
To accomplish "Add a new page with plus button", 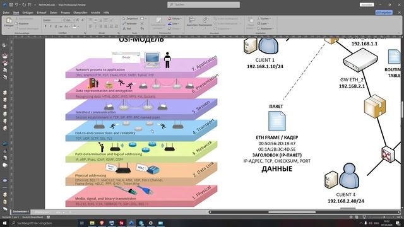I will point(69,212).
